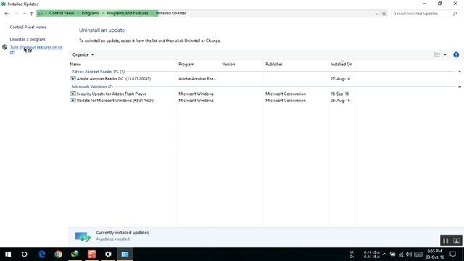Click the Adobe Acrobat Reader DC update icon

(73, 79)
